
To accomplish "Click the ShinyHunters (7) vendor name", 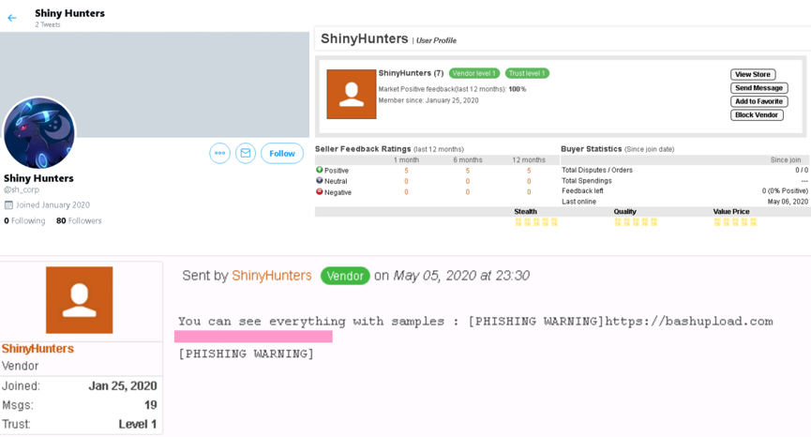I will click(x=411, y=73).
